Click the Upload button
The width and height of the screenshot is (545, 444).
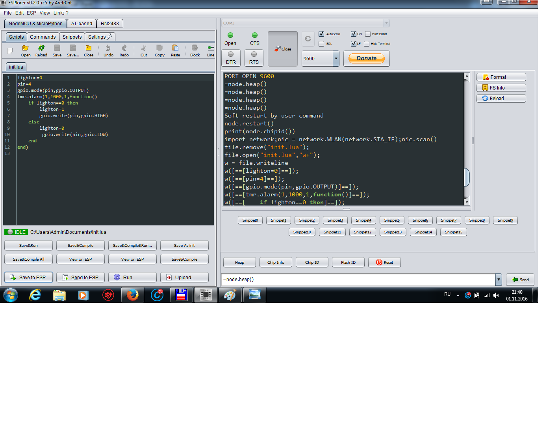coord(184,278)
